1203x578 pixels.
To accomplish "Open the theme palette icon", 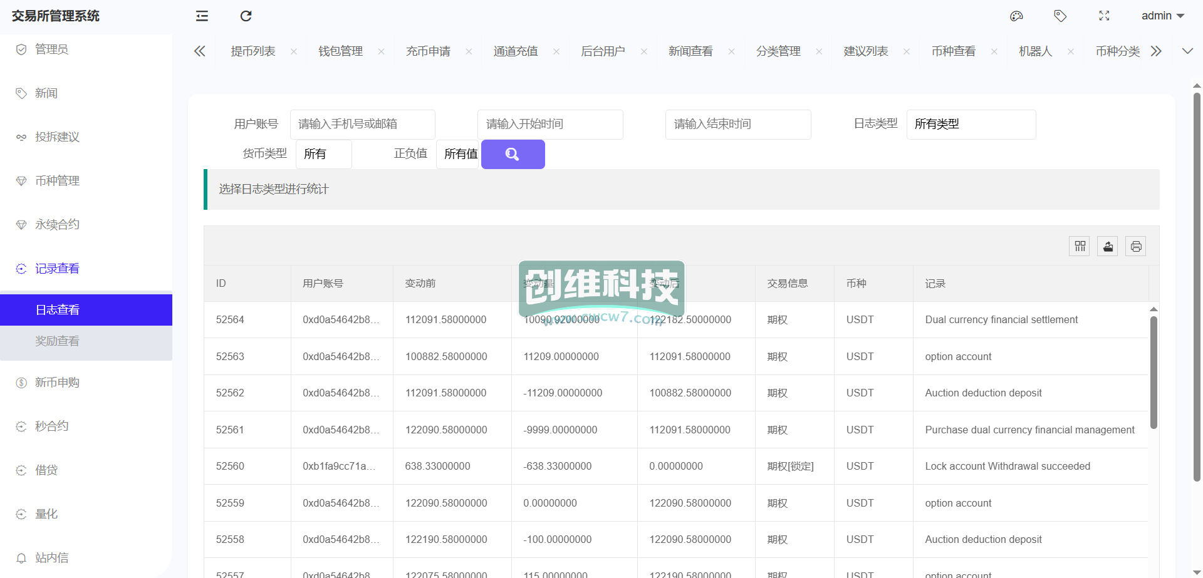I will click(1016, 16).
